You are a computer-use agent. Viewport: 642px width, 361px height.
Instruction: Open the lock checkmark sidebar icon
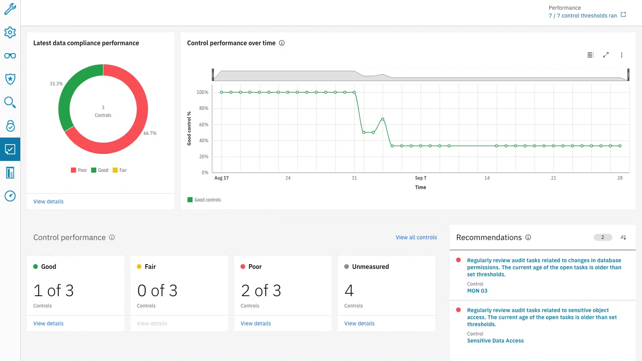pyautogui.click(x=10, y=126)
